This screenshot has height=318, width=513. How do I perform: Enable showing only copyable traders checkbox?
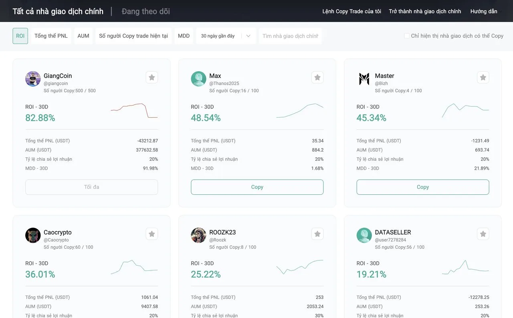[407, 36]
